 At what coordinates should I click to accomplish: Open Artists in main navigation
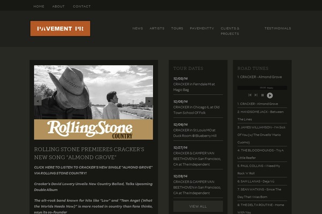[x=157, y=28]
